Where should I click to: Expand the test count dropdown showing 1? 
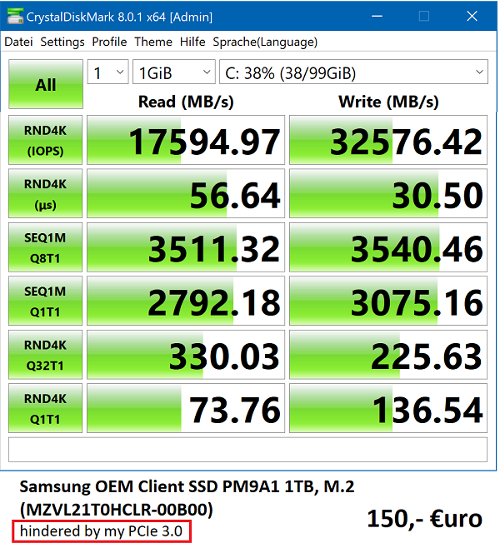tap(108, 72)
